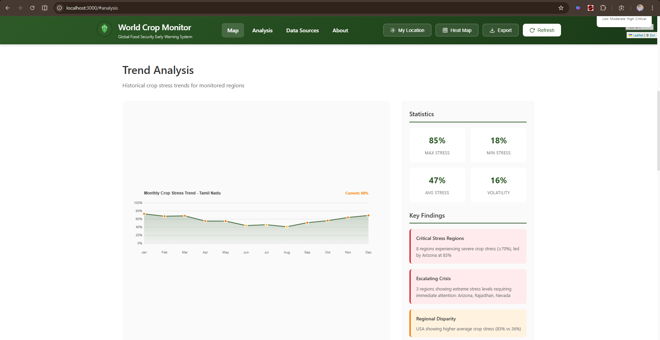Click the Export button
The width and height of the screenshot is (660, 340).
[x=500, y=30]
